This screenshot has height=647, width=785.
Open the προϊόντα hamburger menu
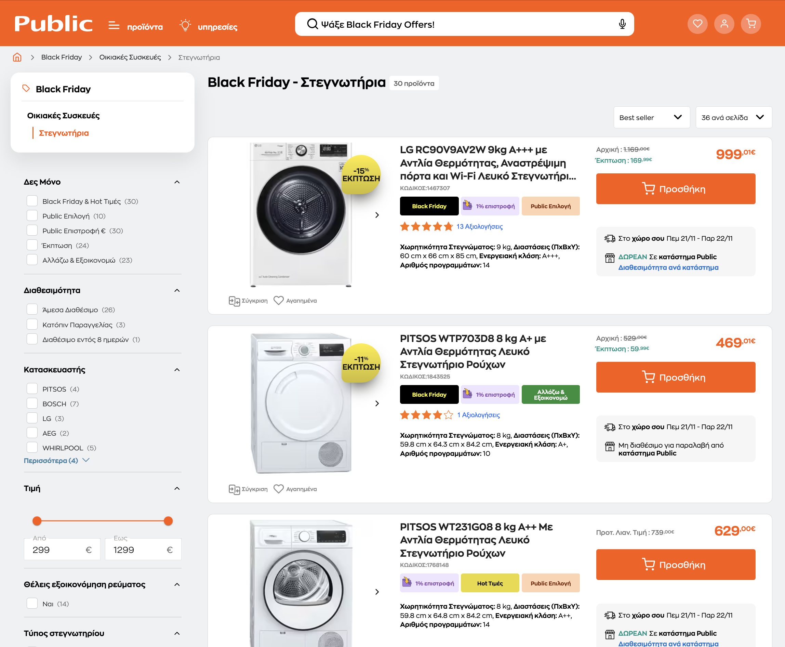(136, 26)
